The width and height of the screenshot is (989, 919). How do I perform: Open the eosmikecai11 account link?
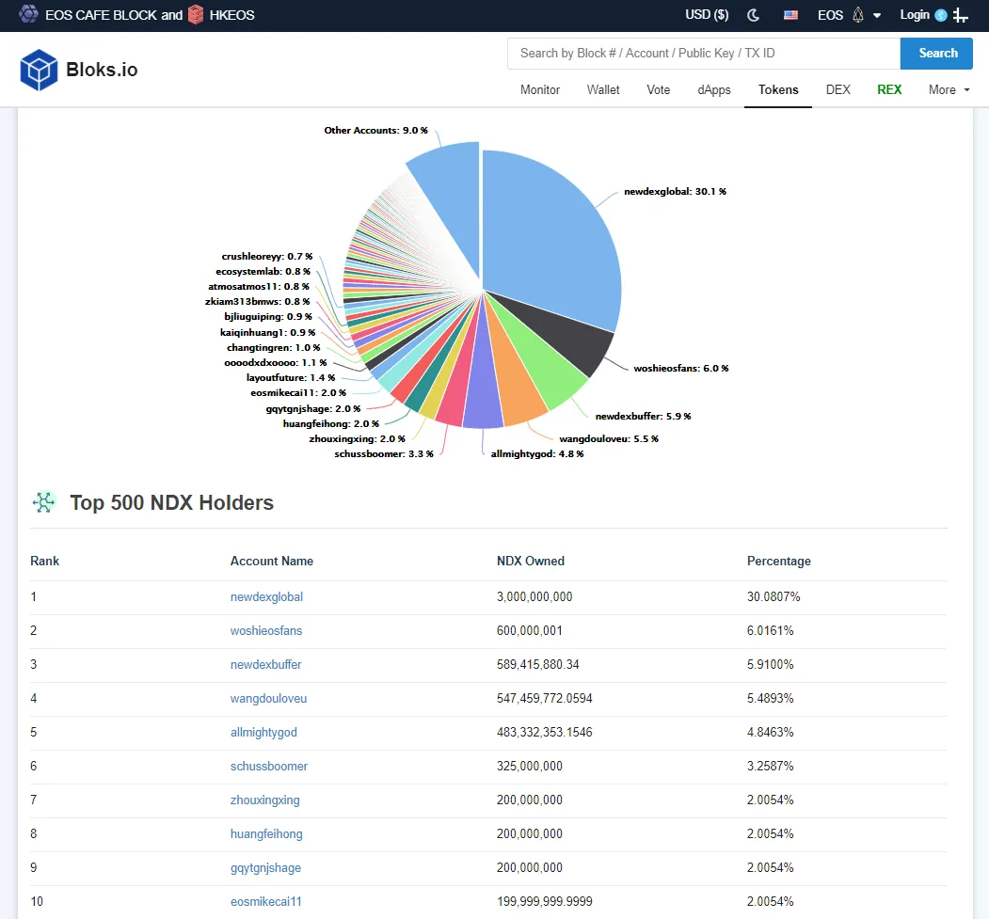pos(265,902)
